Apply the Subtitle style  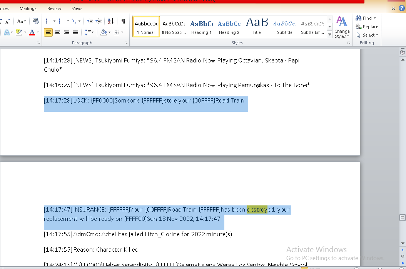[284, 27]
